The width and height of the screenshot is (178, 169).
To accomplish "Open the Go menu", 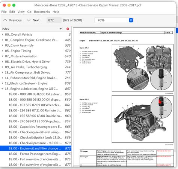I will pos(29,12).
